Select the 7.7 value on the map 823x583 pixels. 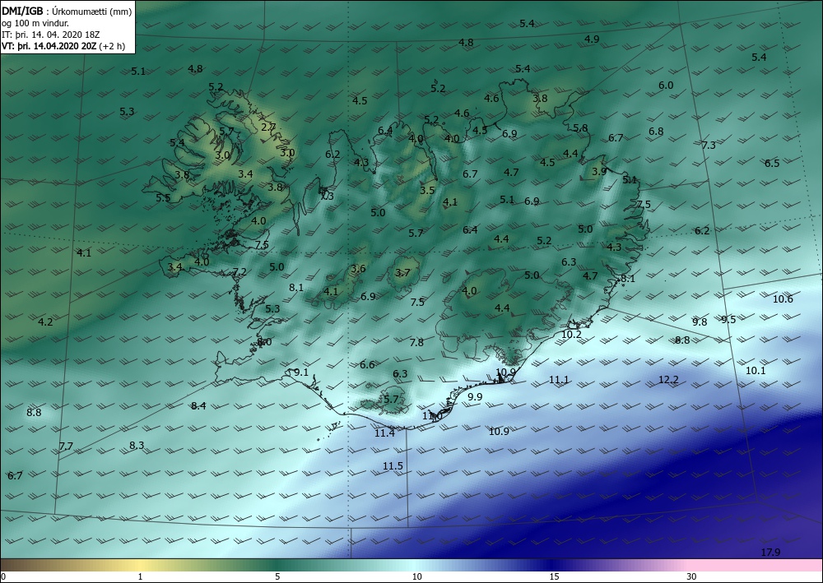click(x=66, y=447)
